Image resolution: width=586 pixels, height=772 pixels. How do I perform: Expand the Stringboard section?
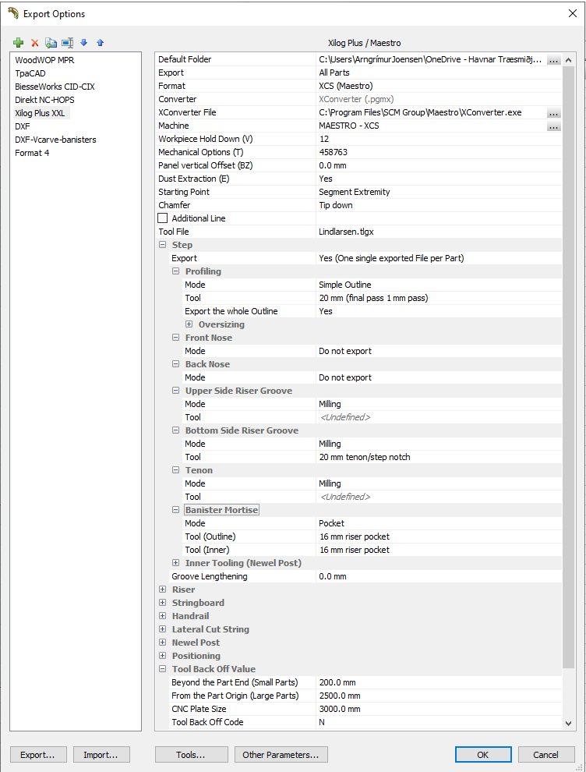[162, 603]
